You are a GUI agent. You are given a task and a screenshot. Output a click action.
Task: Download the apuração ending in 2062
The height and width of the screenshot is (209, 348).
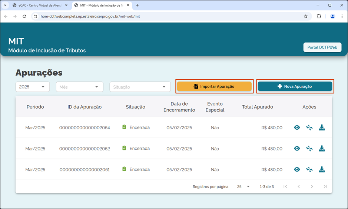tap(322, 149)
